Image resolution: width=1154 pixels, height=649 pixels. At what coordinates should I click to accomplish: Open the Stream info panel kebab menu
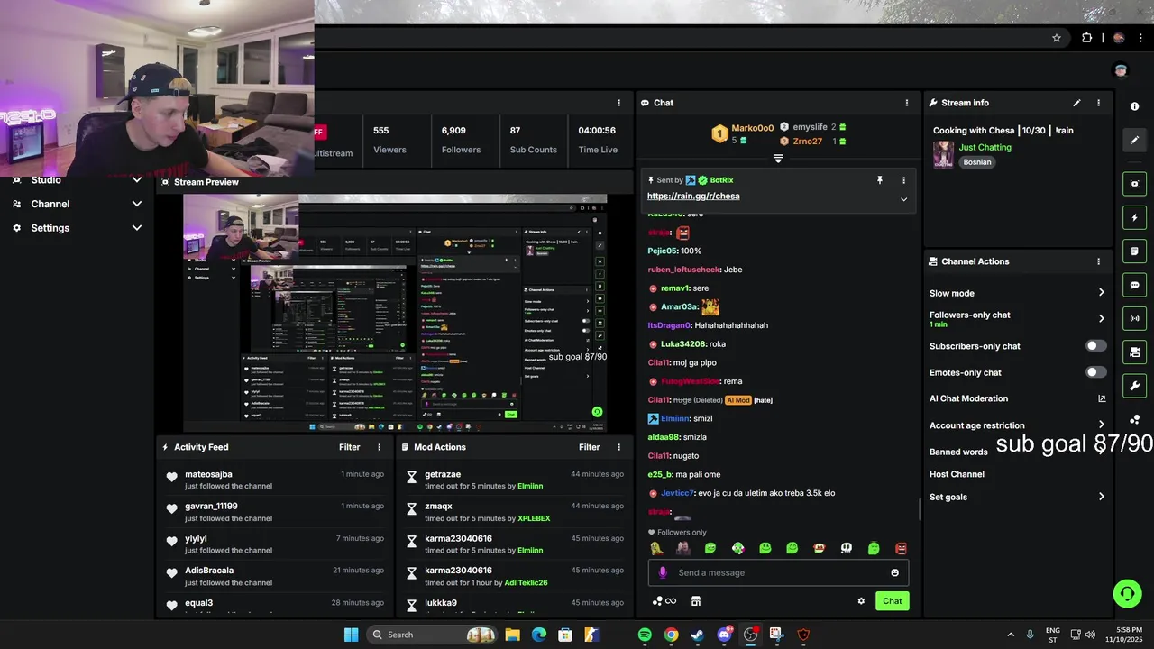1098,103
